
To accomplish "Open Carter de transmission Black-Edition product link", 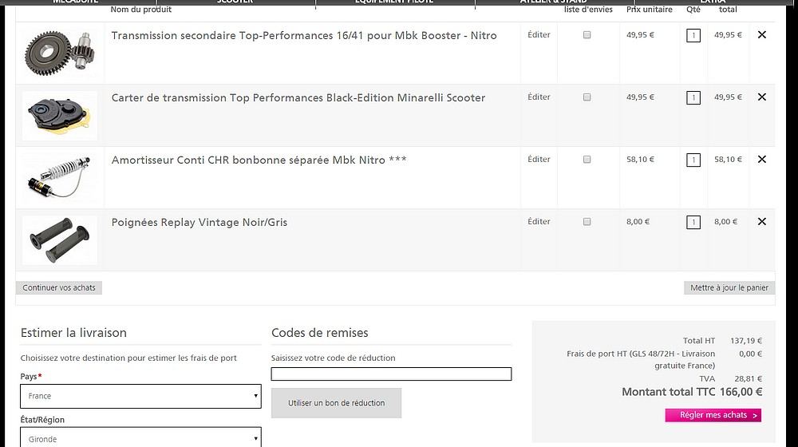I will pyautogui.click(x=298, y=97).
